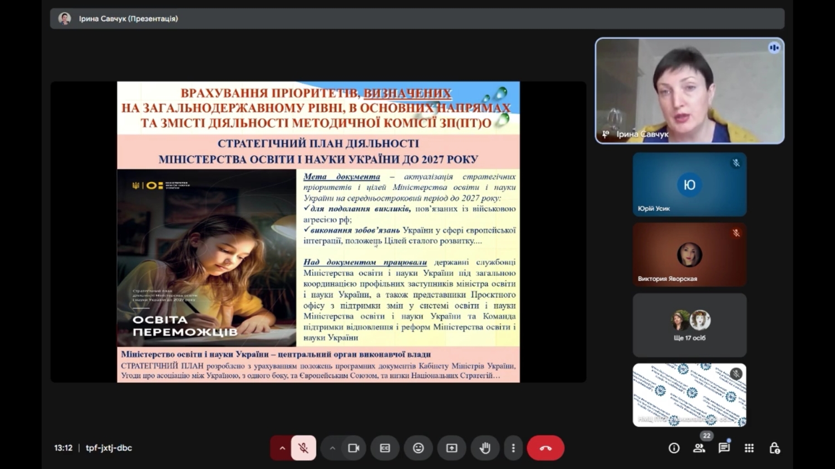Start presenting your screen
This screenshot has height=469, width=835.
[451, 448]
